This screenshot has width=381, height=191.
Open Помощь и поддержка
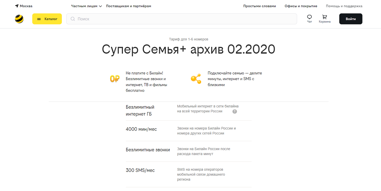pyautogui.click(x=344, y=6)
